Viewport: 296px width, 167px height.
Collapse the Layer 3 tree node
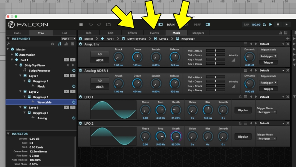point(20,107)
